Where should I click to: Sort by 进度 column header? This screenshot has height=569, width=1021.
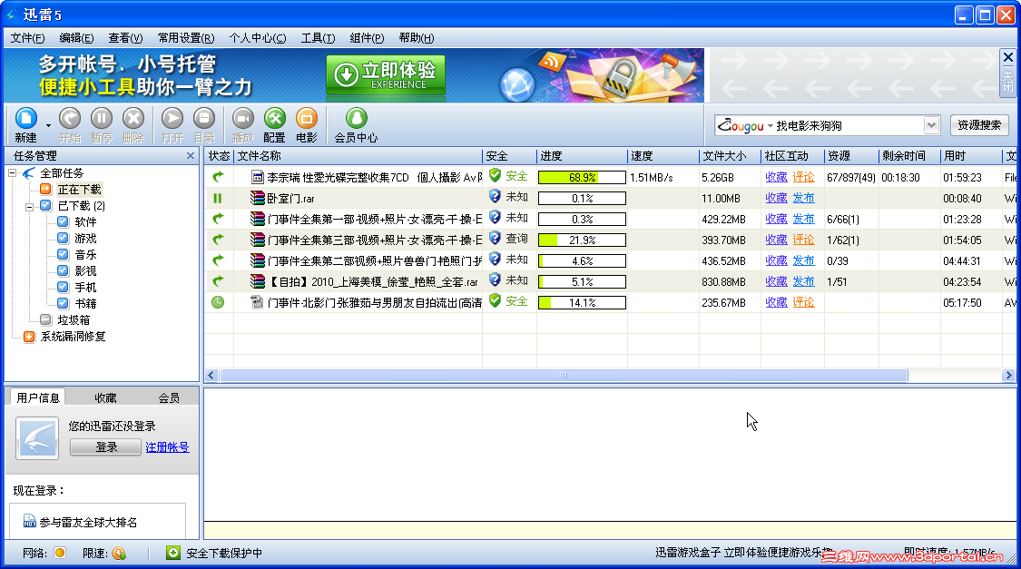coord(582,155)
